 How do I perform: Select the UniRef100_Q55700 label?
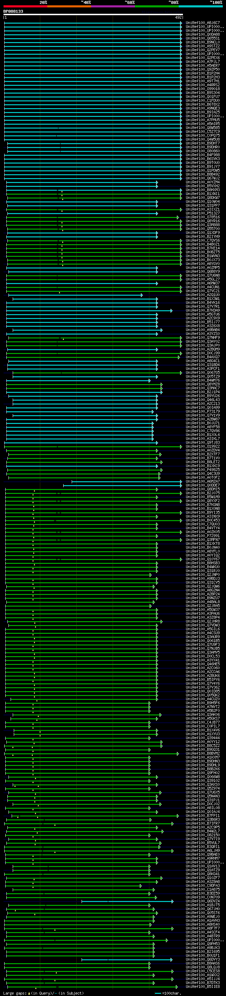tap(203, 229)
